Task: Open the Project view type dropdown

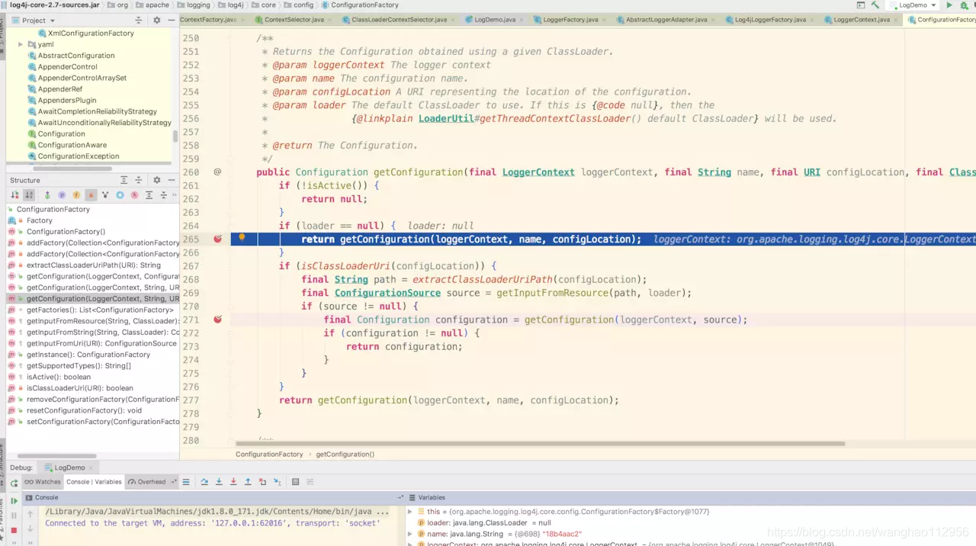Action: pyautogui.click(x=33, y=20)
